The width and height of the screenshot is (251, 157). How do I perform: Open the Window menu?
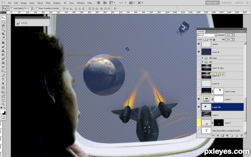[80, 3]
